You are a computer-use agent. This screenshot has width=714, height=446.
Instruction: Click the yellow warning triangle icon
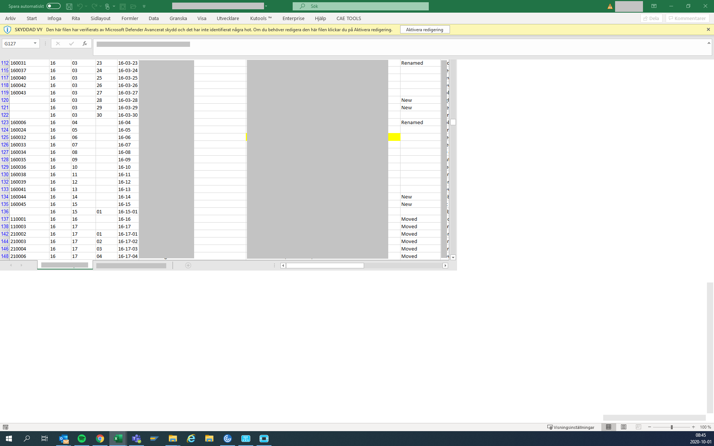click(610, 6)
